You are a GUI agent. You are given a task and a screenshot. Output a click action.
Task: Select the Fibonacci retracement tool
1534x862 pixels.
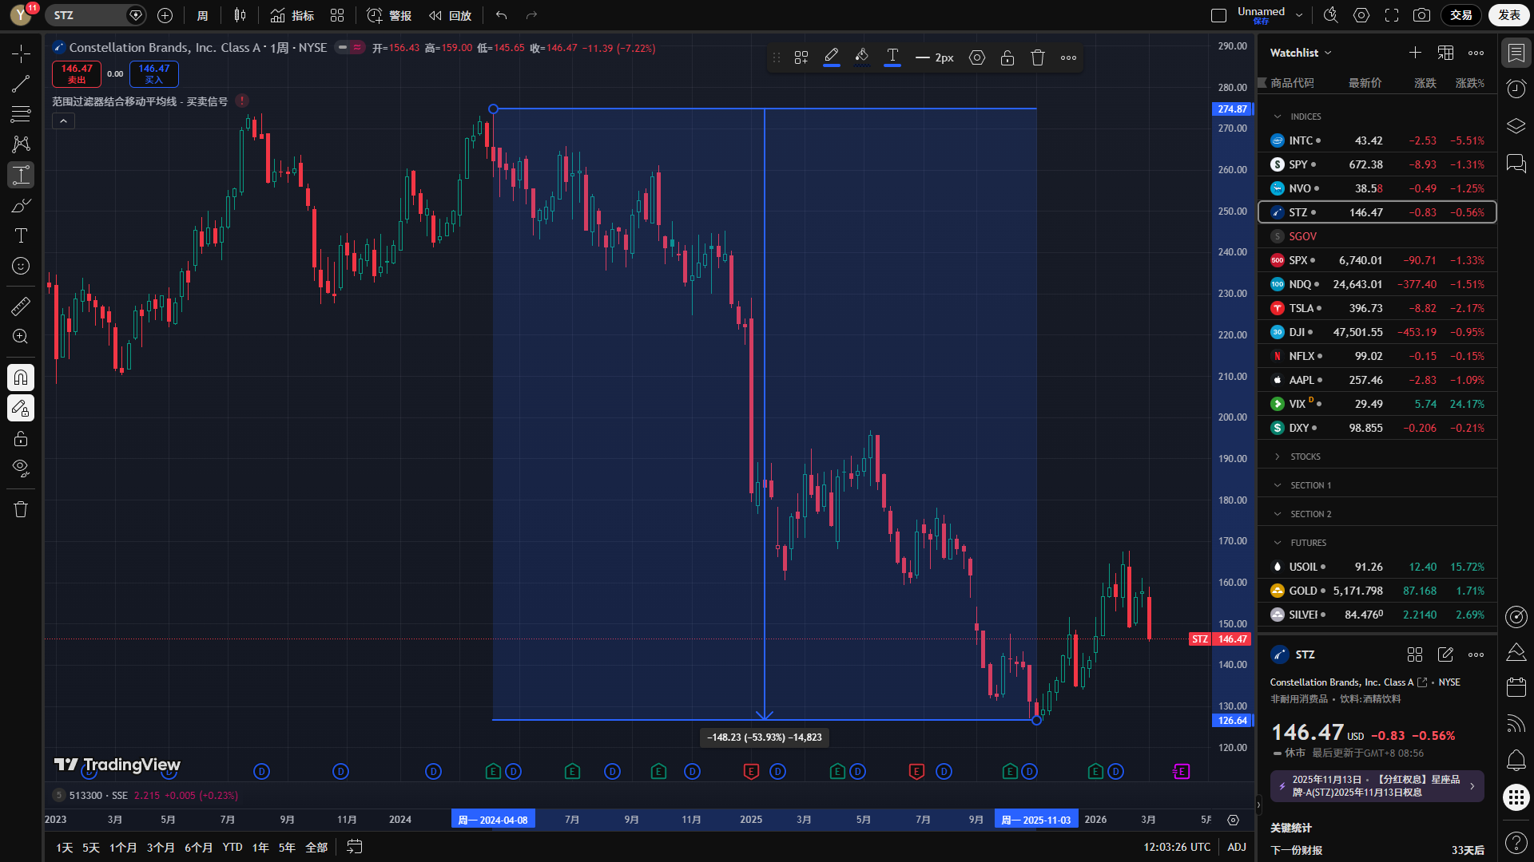(21, 114)
